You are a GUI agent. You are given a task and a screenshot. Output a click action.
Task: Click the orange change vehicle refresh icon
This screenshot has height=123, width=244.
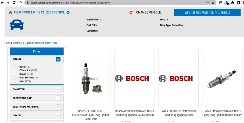tap(131, 13)
